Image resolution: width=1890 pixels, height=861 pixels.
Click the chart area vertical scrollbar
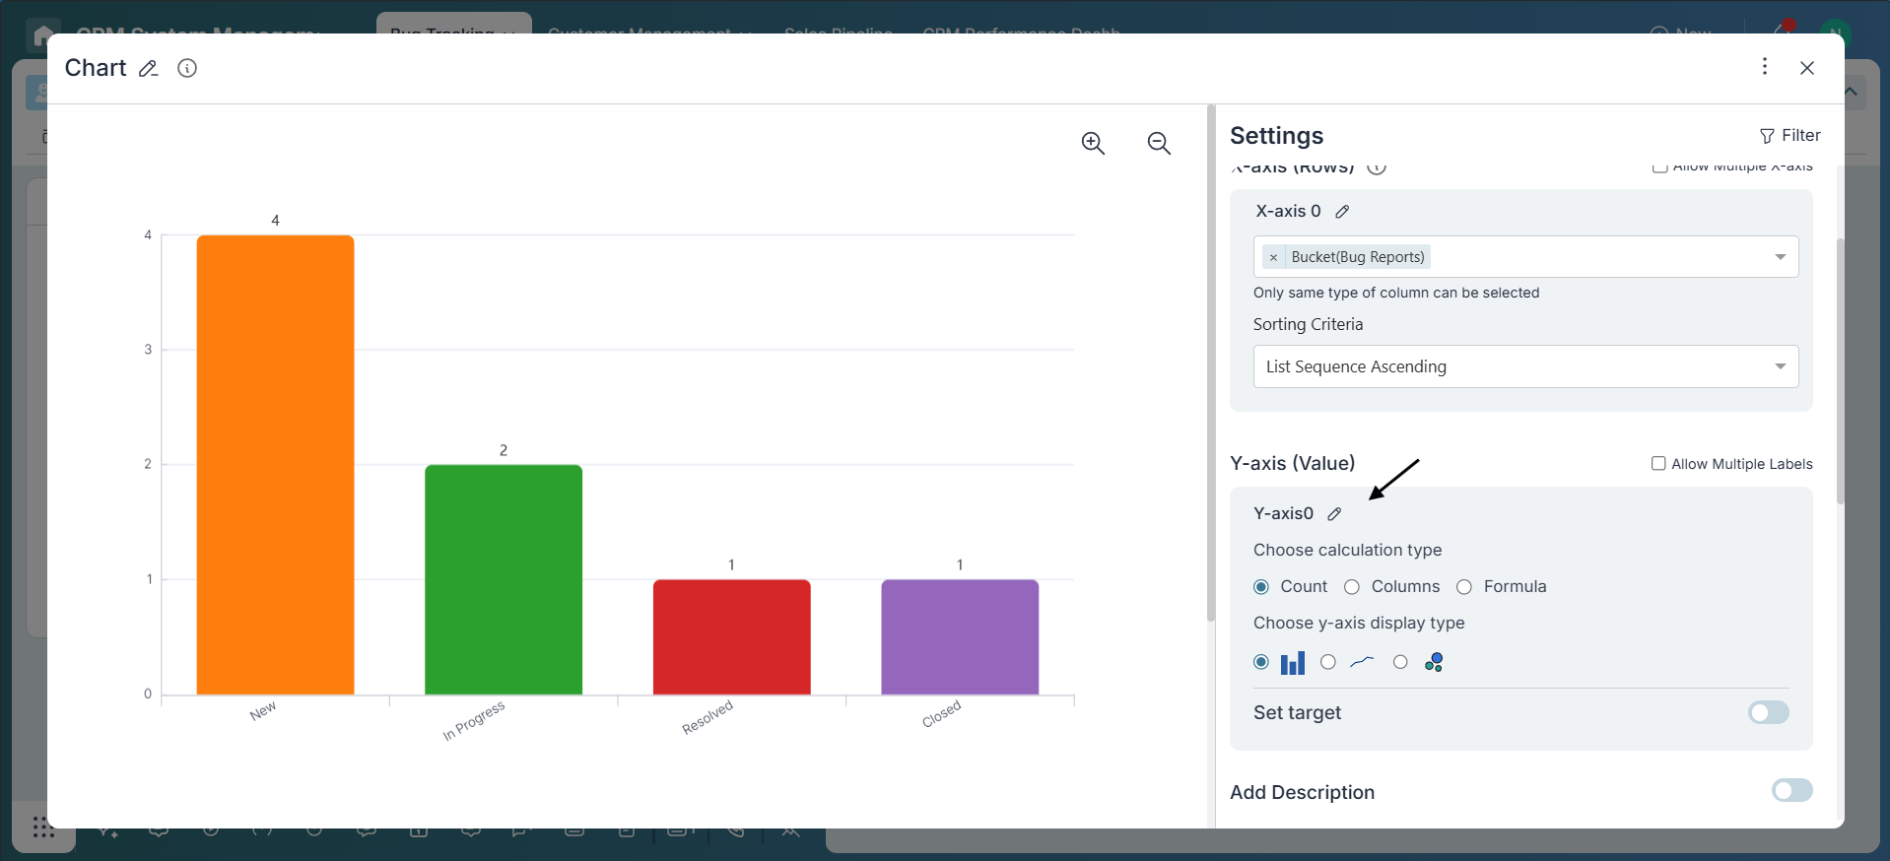click(1211, 363)
